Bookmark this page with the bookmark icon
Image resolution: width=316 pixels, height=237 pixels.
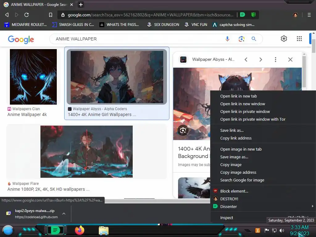pos(51,15)
